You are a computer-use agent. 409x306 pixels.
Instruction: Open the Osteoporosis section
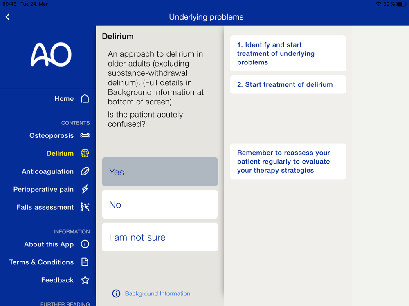pyautogui.click(x=52, y=135)
